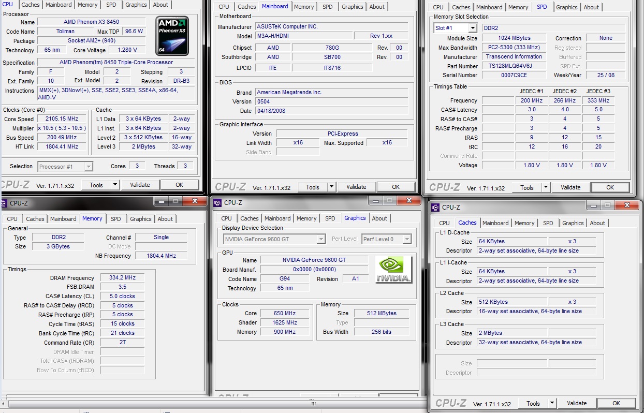
Task: Switch to Memory tab in SPD window
Action: 518,7
